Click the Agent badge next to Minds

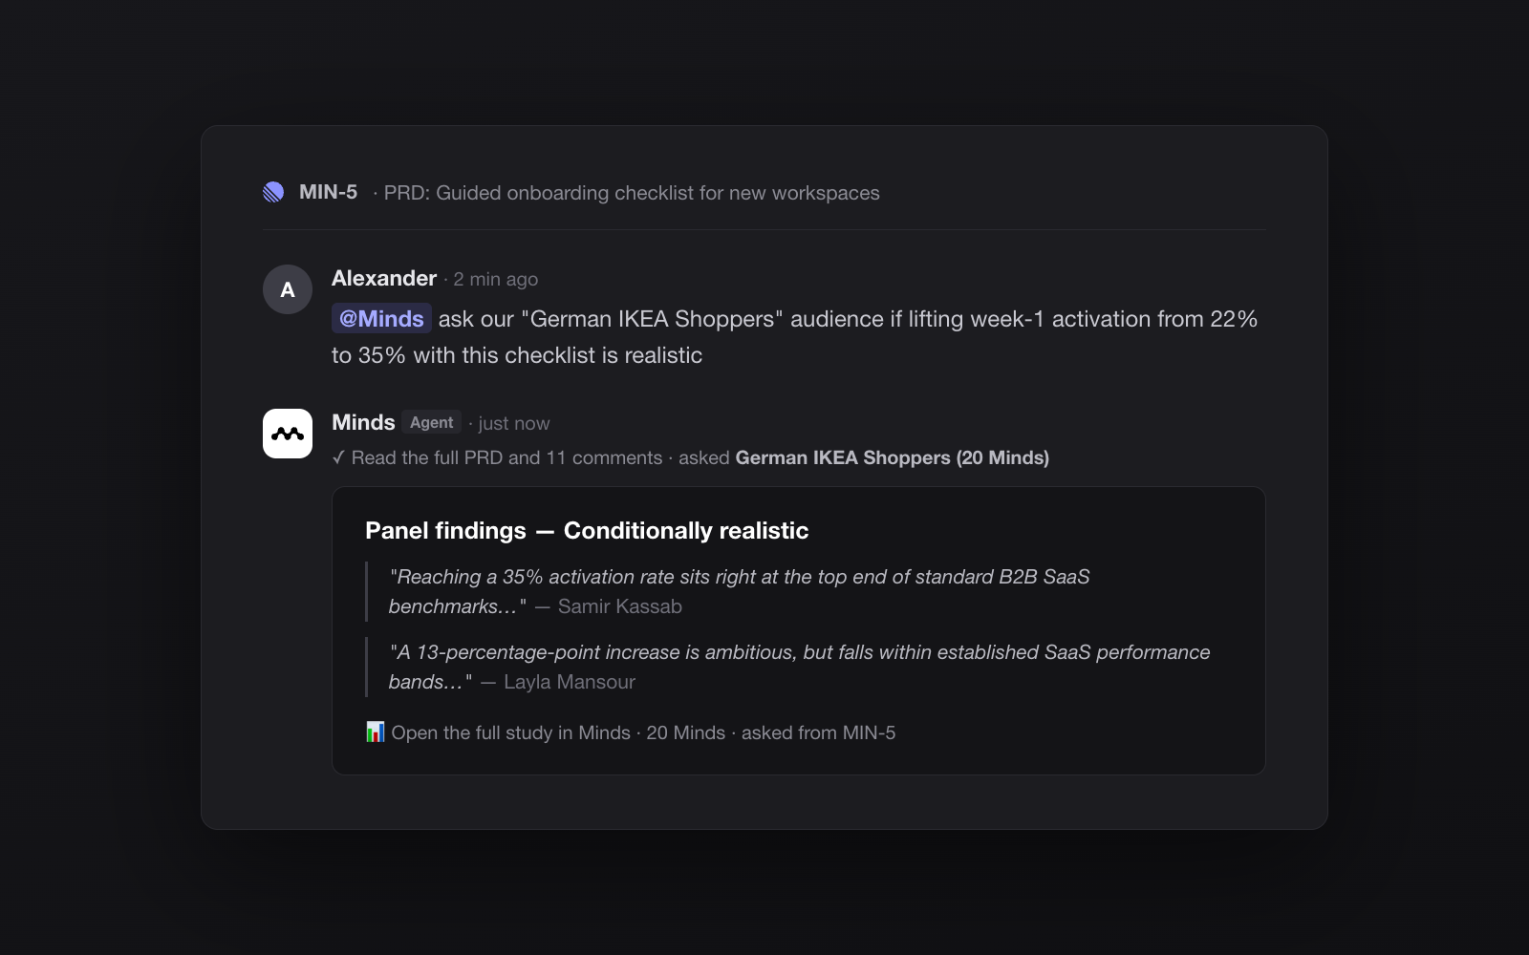[x=432, y=422]
